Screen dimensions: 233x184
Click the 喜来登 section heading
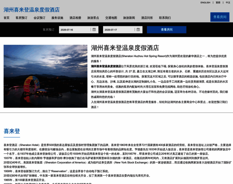pyautogui.click(x=12, y=131)
